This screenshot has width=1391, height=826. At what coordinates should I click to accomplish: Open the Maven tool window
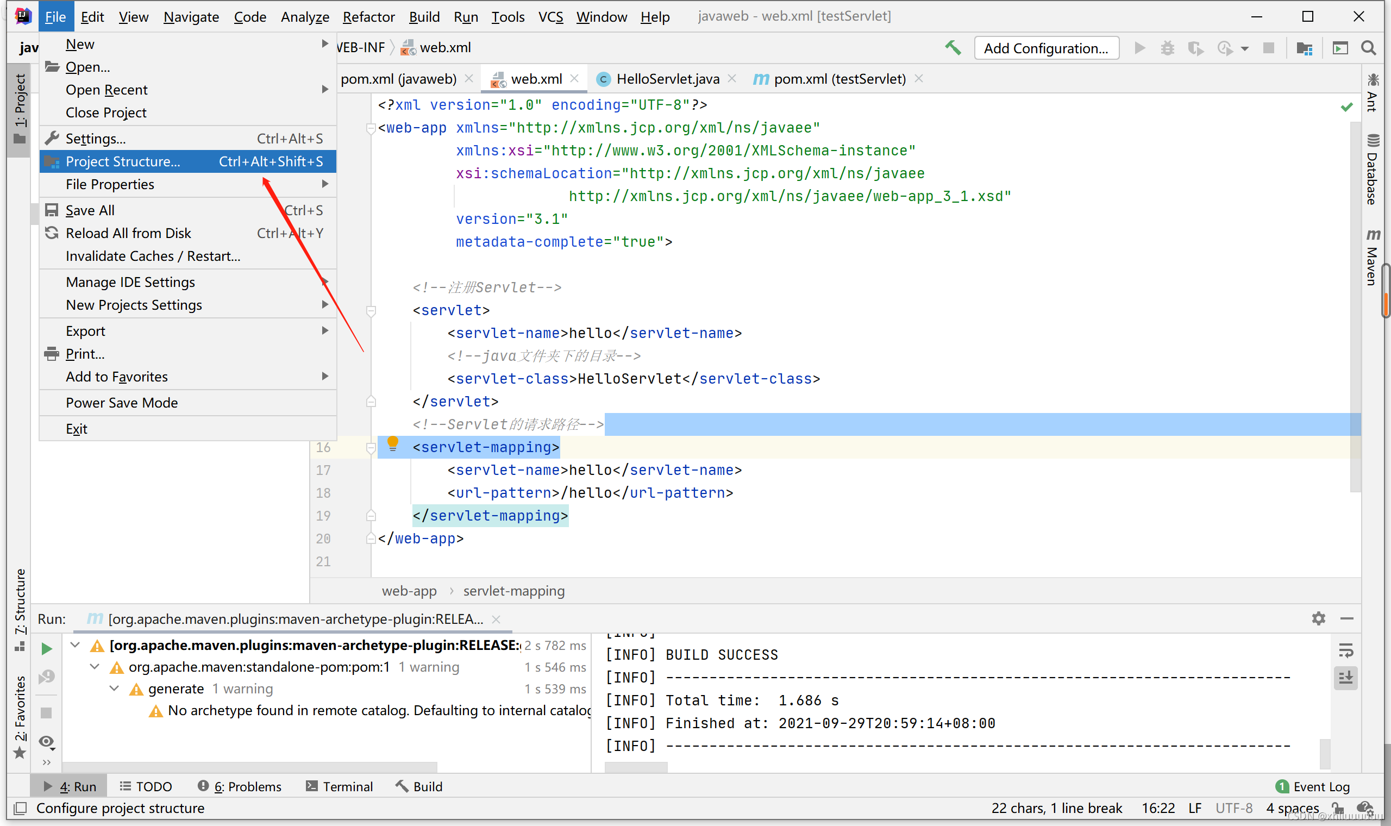click(x=1373, y=257)
